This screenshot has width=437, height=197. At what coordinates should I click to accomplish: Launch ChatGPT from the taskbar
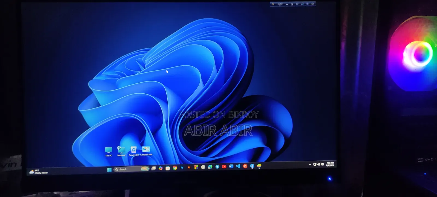(x=203, y=167)
